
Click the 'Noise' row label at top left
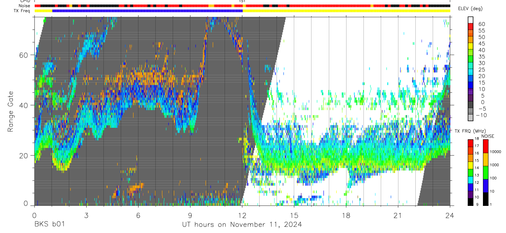pos(25,6)
